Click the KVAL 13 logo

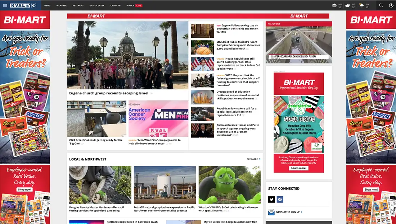[23, 5]
